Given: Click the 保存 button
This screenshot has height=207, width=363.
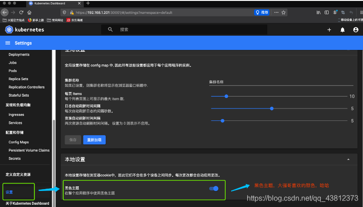Looking at the screenshot, I should click(73, 140).
